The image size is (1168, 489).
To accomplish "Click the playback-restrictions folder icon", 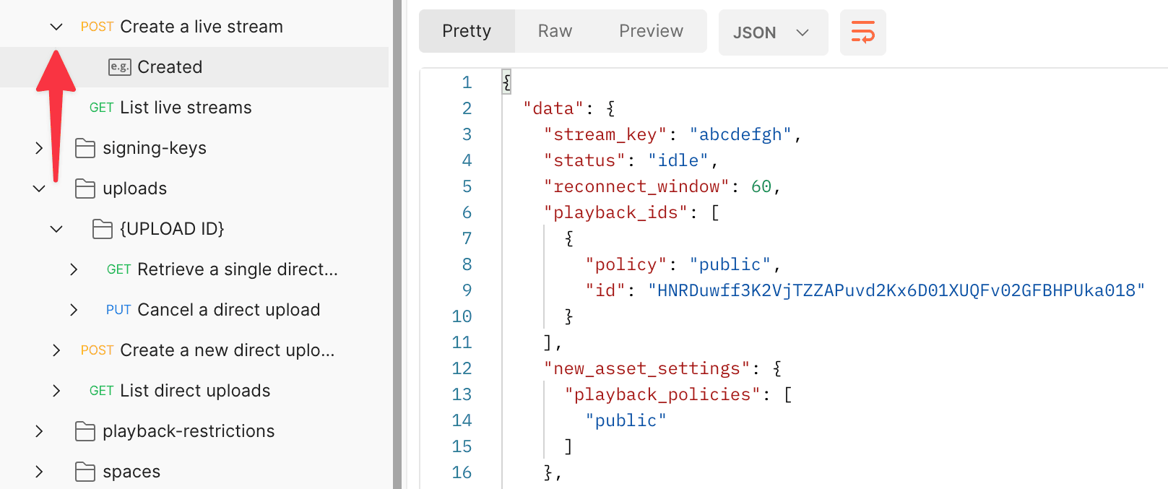I will coord(85,431).
